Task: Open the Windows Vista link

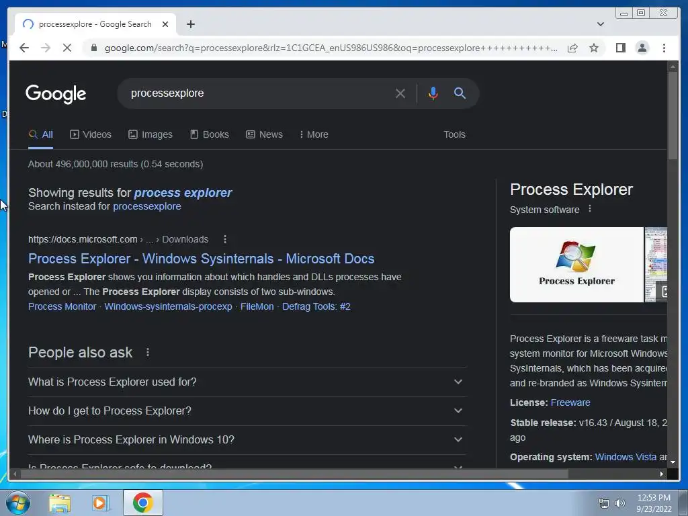Action: (x=626, y=457)
